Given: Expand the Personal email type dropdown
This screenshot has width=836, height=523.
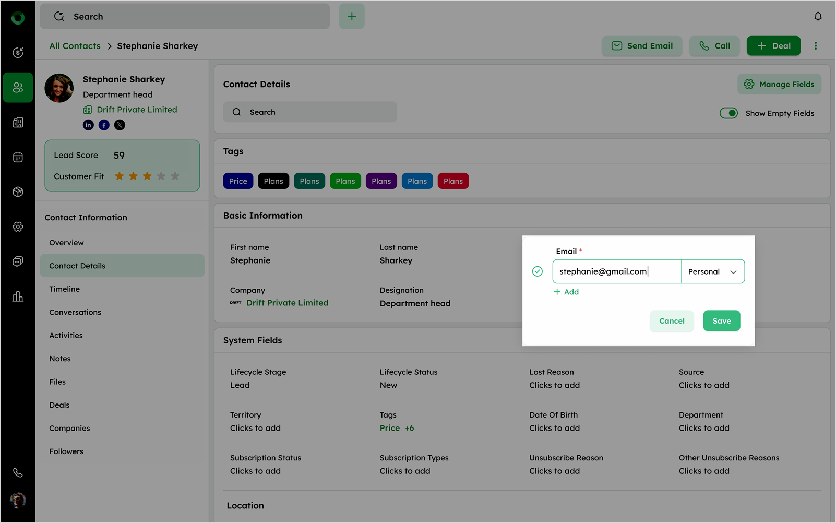Looking at the screenshot, I should (713, 271).
